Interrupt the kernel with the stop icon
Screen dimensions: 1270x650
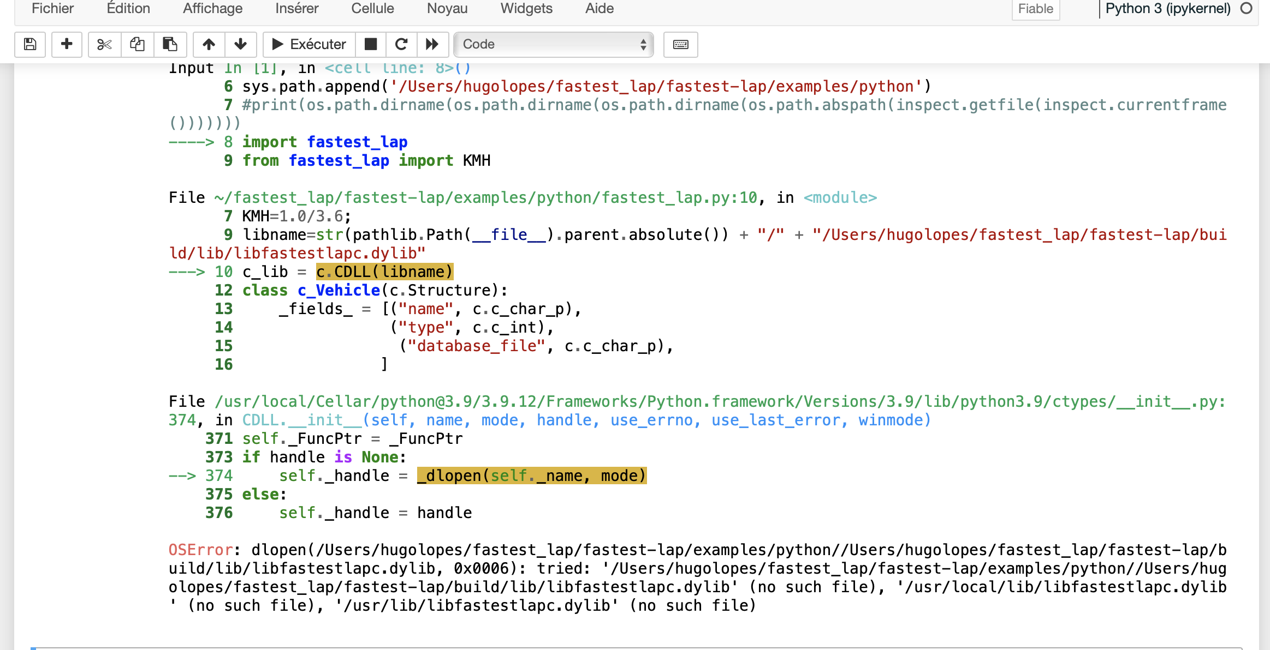[371, 44]
